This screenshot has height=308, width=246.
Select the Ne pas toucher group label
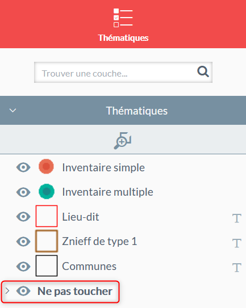[75, 292]
